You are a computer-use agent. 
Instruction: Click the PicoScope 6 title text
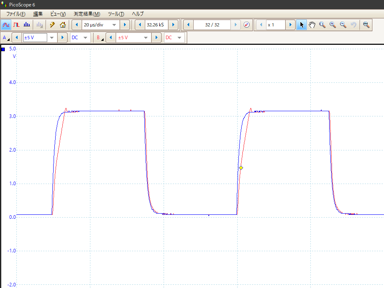[x=22, y=5]
